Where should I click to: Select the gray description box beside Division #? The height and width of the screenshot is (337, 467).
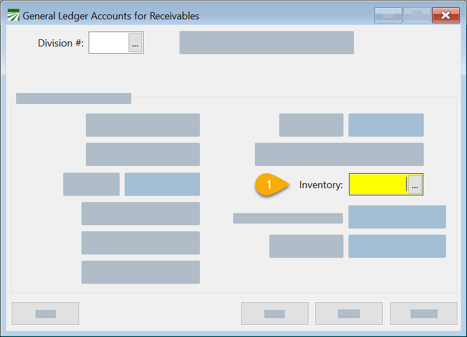(266, 43)
